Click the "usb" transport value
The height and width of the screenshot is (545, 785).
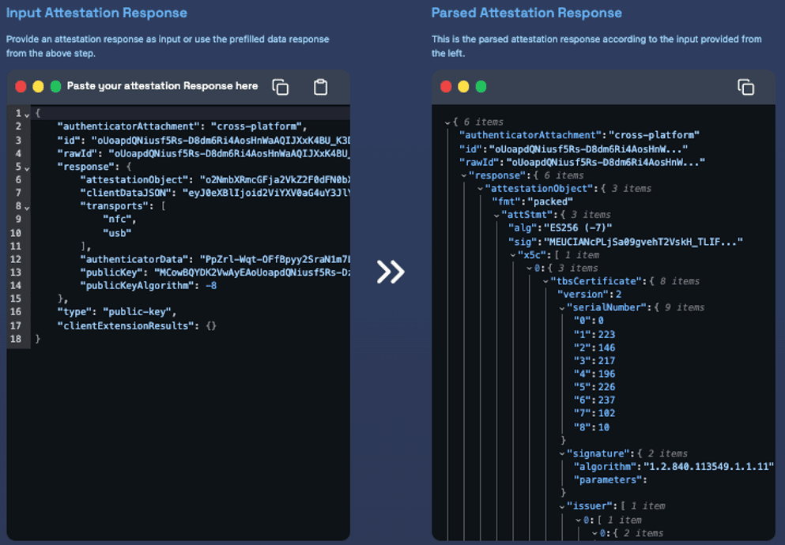(117, 233)
